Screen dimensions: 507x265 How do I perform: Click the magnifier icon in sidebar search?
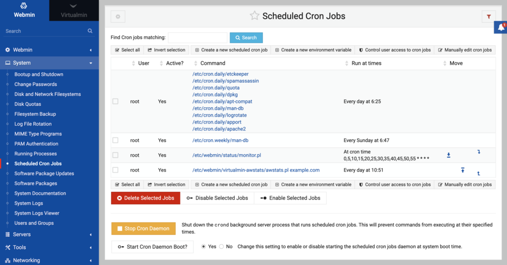coord(90,31)
